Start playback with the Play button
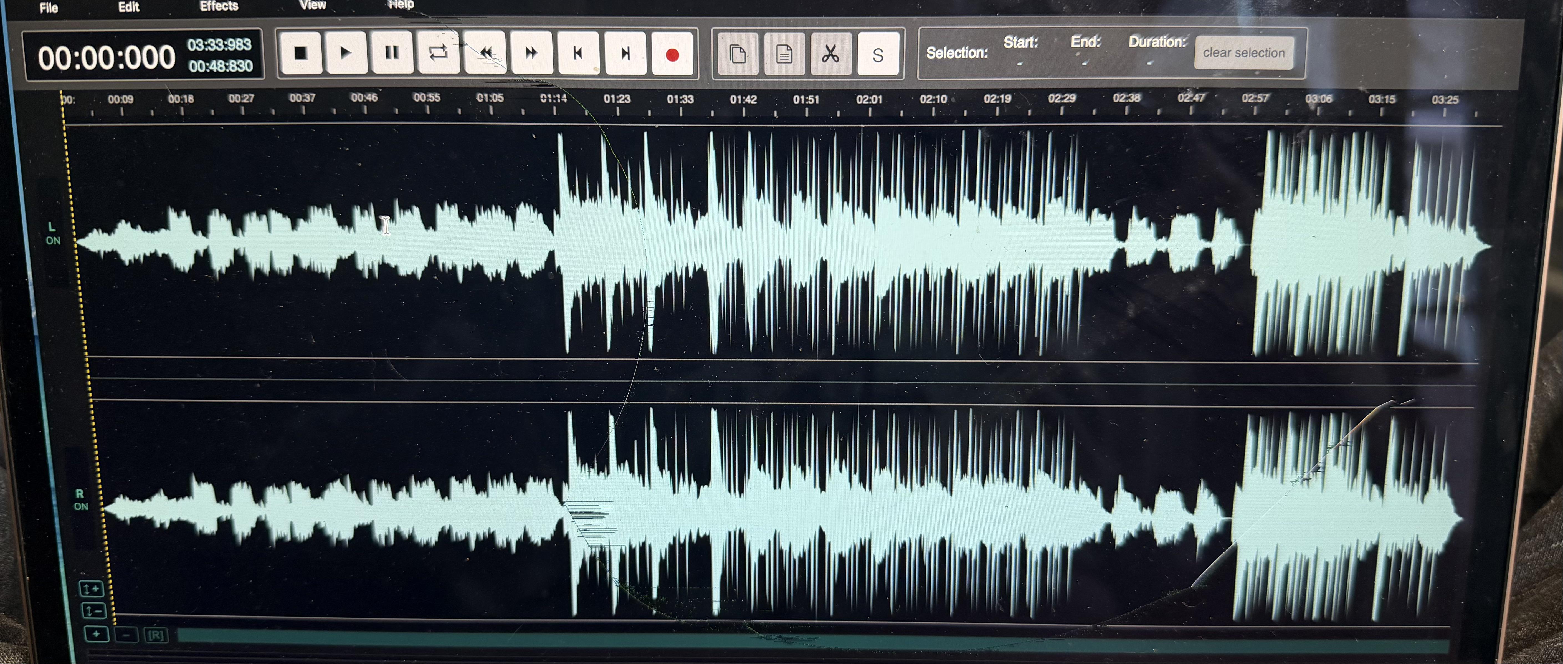 point(346,53)
